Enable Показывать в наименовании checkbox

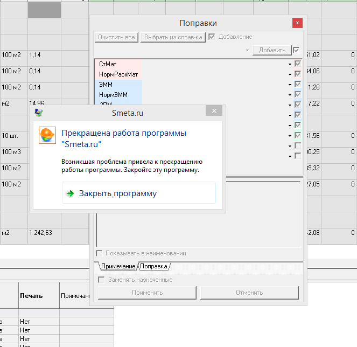pos(99,253)
